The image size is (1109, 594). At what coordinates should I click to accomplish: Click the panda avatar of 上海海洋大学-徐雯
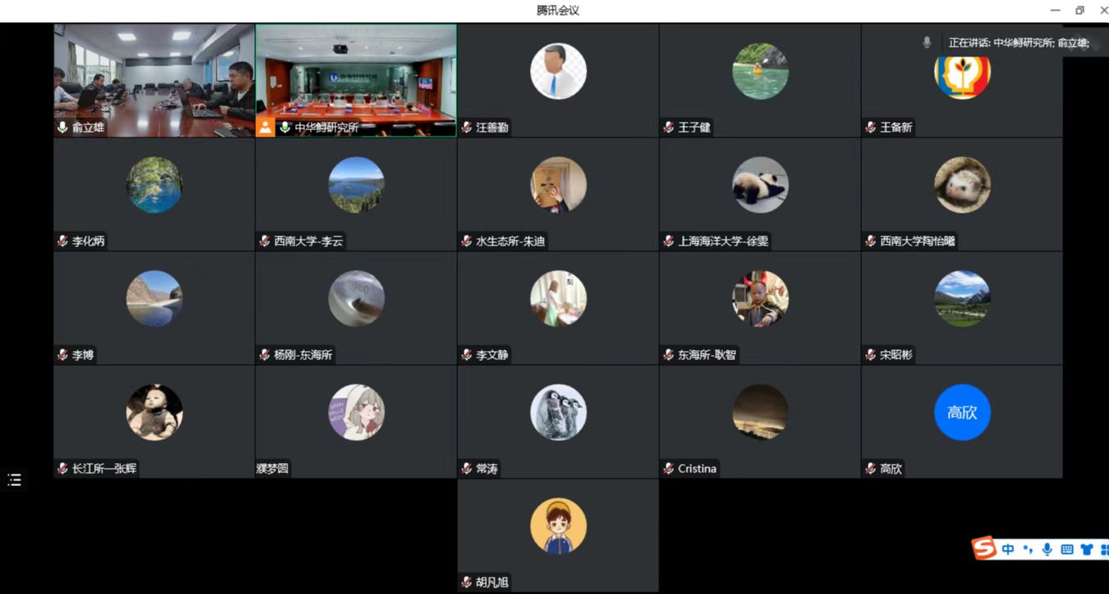tap(760, 185)
